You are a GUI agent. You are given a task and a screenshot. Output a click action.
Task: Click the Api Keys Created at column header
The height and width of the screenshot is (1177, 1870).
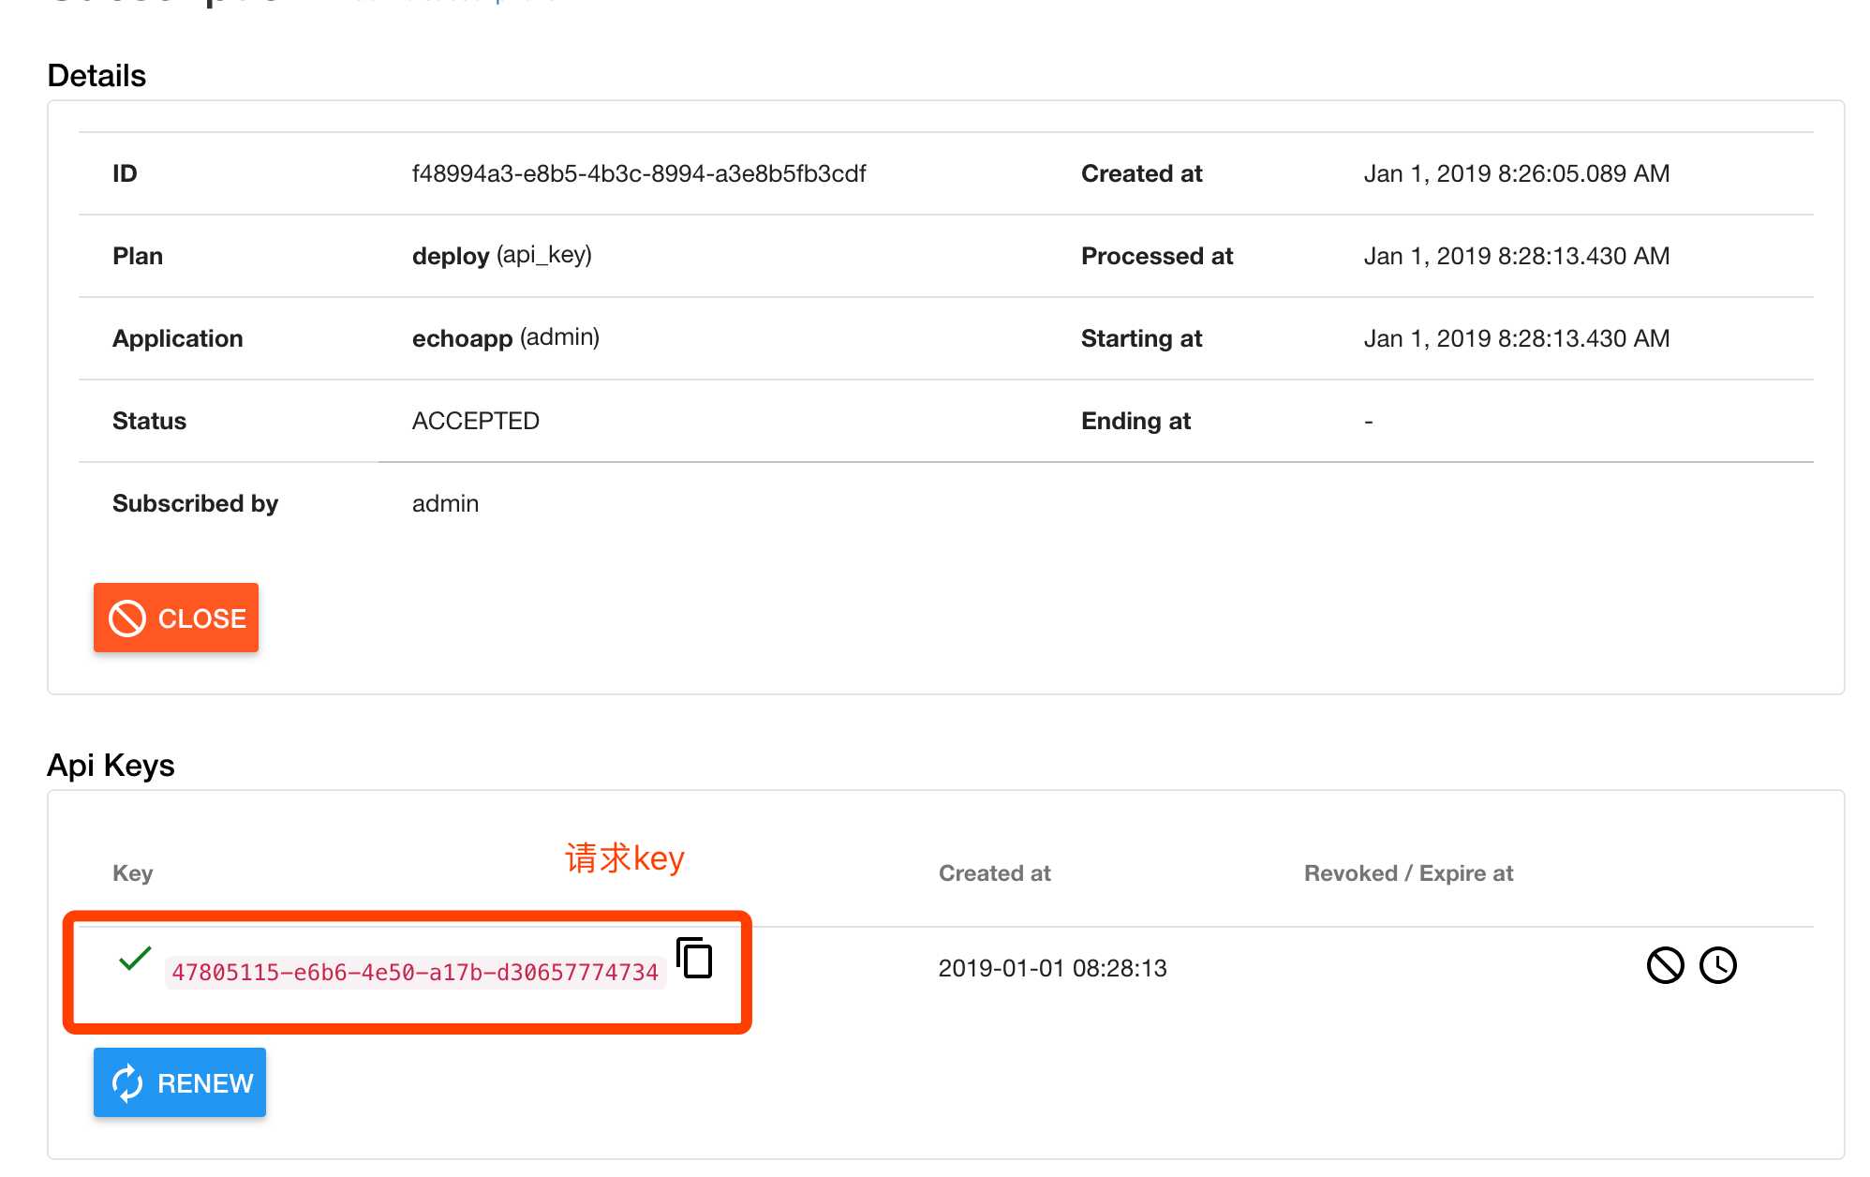[995, 873]
